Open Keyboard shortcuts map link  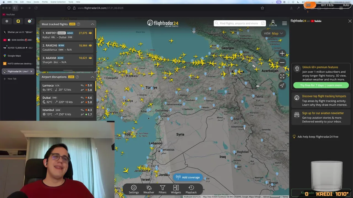(192, 197)
